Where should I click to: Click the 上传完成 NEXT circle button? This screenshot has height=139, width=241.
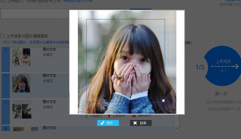coord(222,66)
